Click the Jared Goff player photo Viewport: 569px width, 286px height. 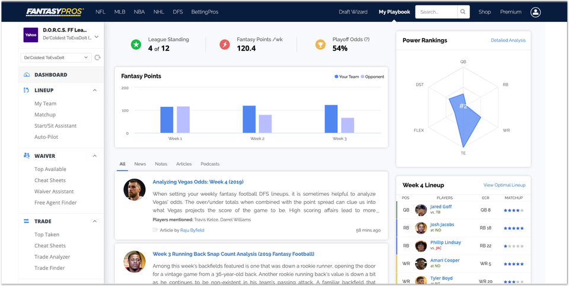(421, 210)
